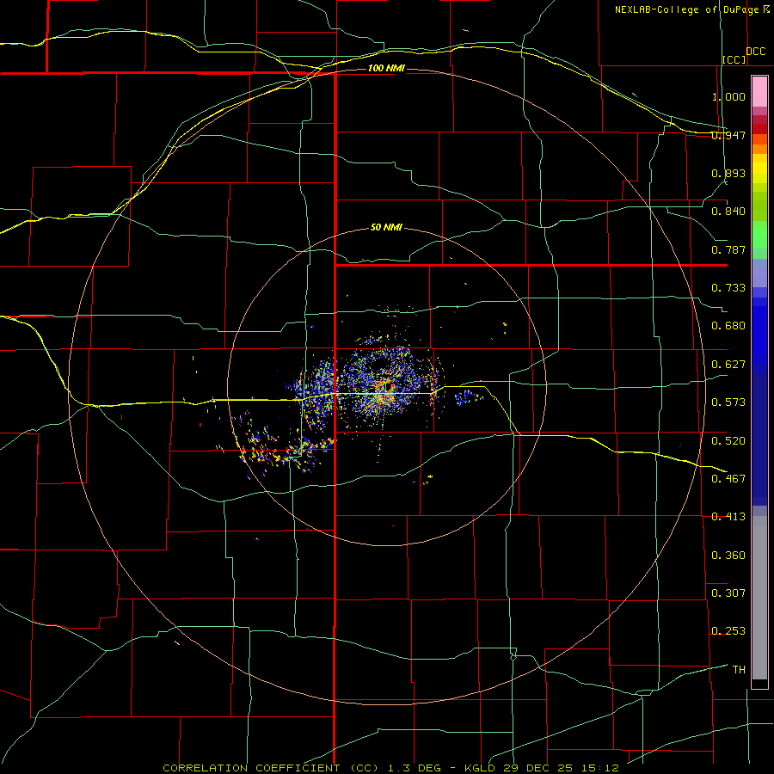This screenshot has width=774, height=774.
Task: Click the 0.627 scale value
Action: [x=728, y=365]
